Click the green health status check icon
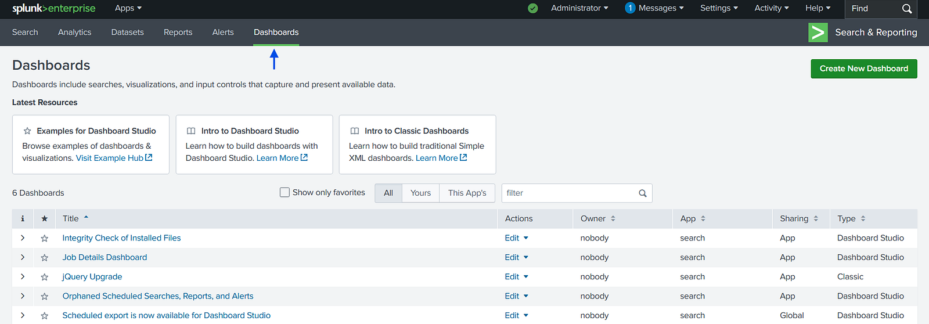 (x=532, y=8)
